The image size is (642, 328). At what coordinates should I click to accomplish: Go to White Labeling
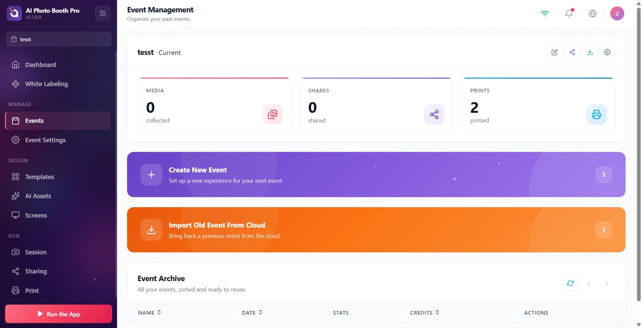pos(58,84)
